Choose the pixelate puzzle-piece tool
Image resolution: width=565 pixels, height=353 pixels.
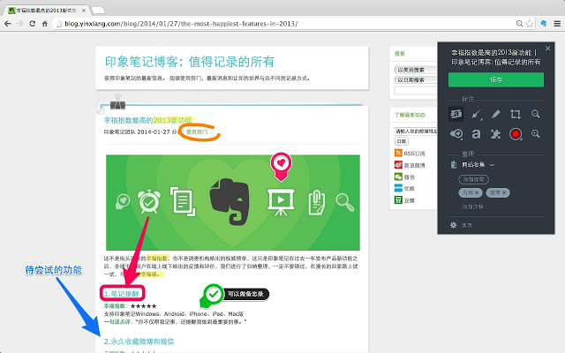click(496, 134)
